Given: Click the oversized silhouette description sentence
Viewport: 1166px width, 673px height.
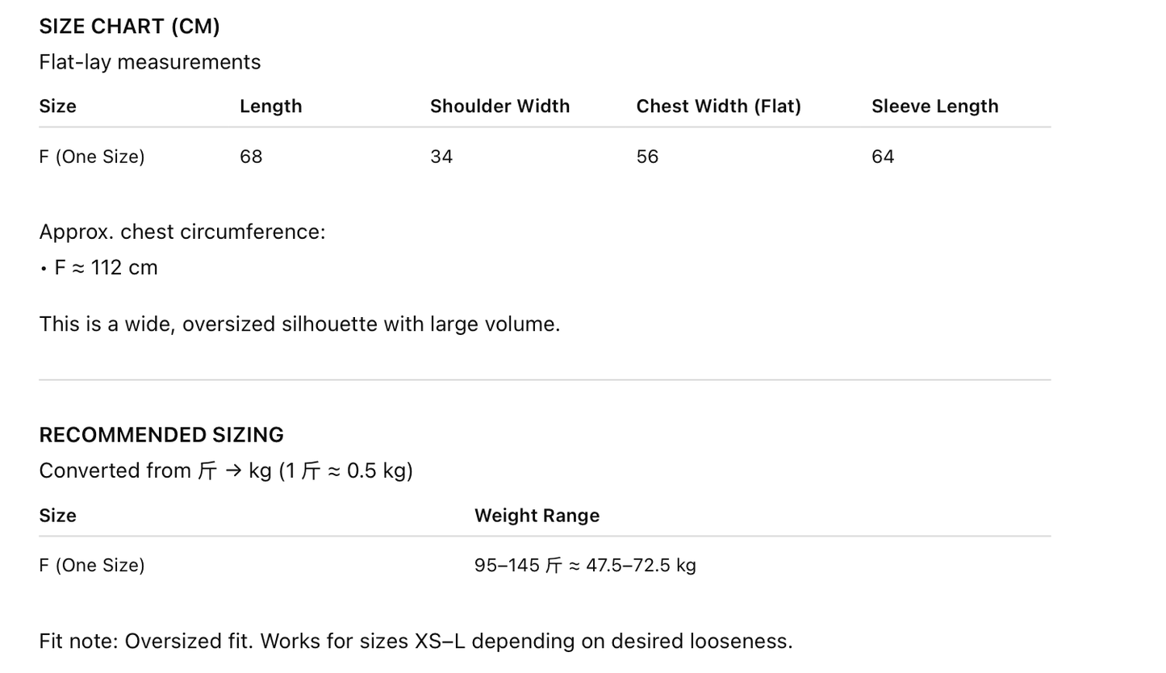Looking at the screenshot, I should (x=299, y=324).
